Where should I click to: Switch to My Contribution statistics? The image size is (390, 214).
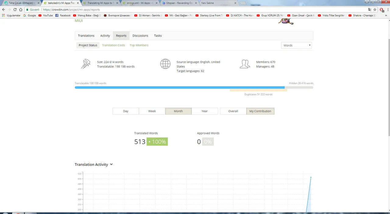click(x=260, y=111)
